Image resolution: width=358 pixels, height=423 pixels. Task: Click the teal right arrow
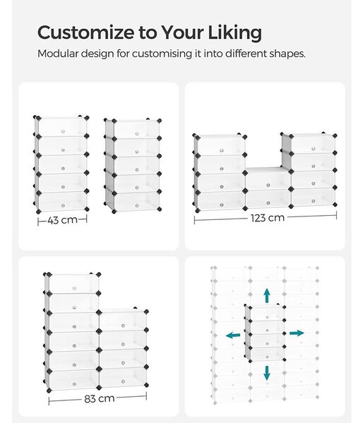click(x=297, y=333)
